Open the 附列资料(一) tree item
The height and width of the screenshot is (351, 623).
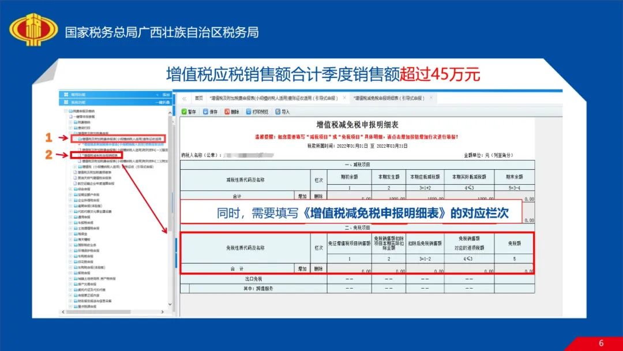(x=124, y=150)
